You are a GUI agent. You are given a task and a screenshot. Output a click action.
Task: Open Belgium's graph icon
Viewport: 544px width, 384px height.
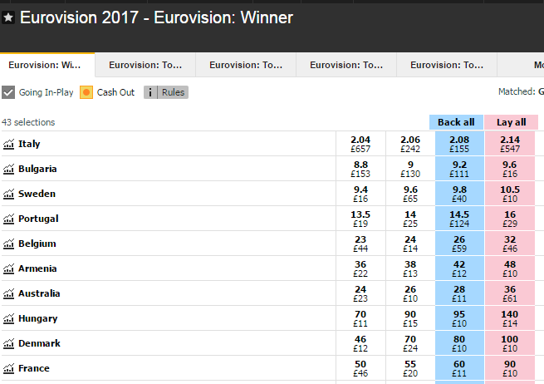[x=9, y=244]
